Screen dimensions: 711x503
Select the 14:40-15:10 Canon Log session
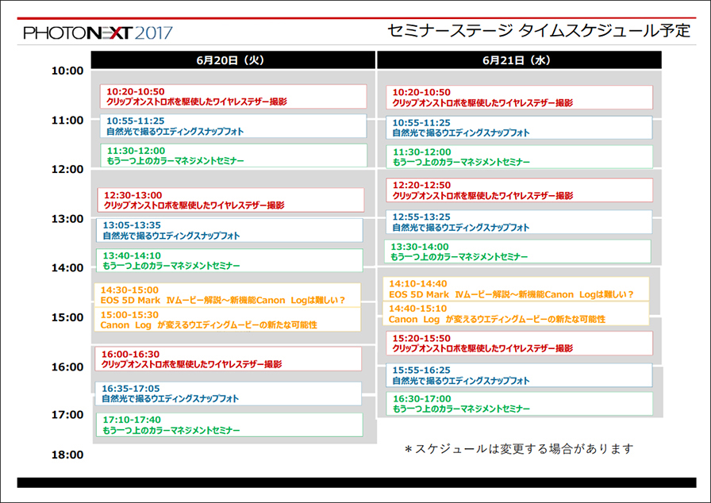[516, 313]
